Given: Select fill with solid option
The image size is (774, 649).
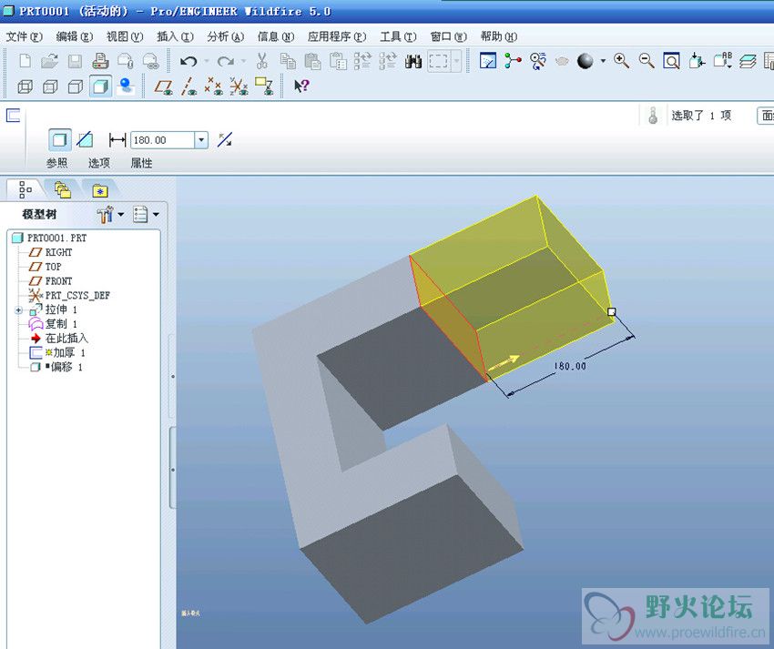Looking at the screenshot, I should tap(60, 140).
